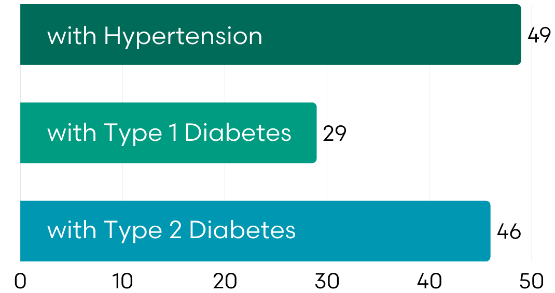This screenshot has width=555, height=293.
Task: Select the 20 tick on the x-axis
Action: click(225, 281)
